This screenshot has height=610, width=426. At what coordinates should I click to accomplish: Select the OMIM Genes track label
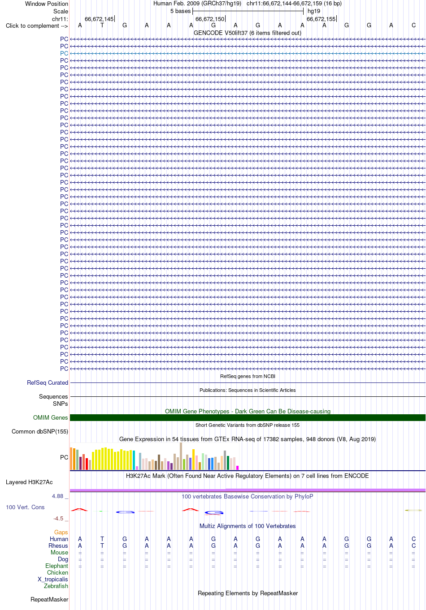(x=51, y=417)
